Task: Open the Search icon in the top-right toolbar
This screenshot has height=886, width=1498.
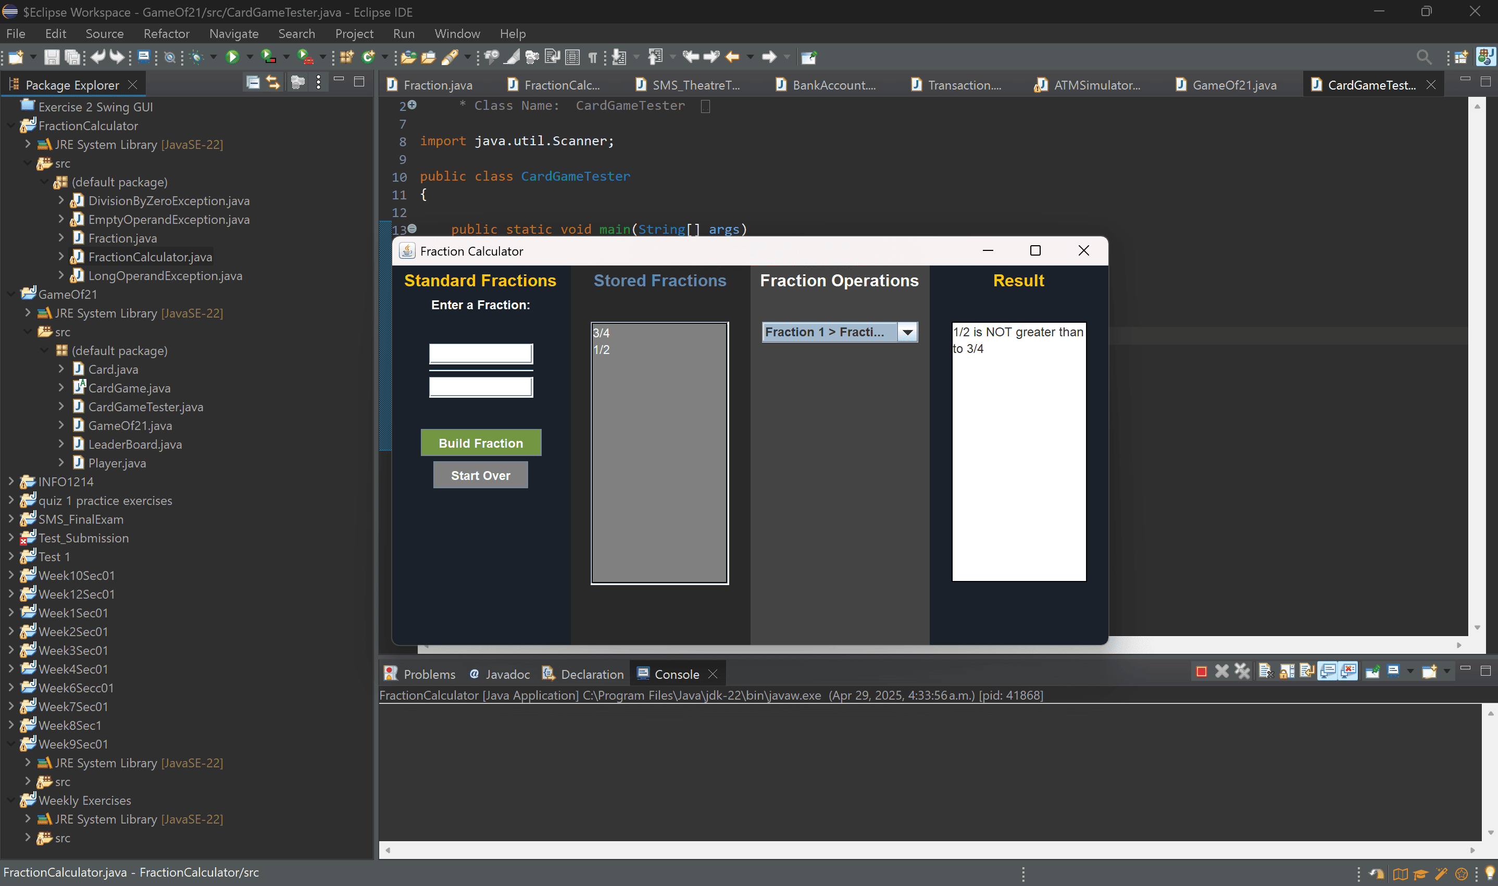Action: [x=1424, y=57]
